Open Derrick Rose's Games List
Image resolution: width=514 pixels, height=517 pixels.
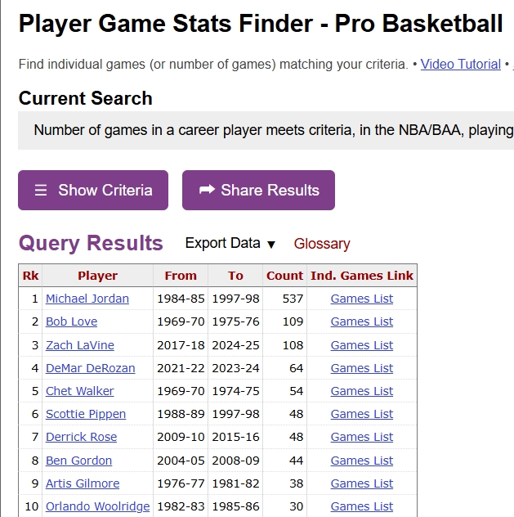click(x=361, y=437)
